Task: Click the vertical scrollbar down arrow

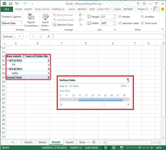Action: tap(164, 138)
